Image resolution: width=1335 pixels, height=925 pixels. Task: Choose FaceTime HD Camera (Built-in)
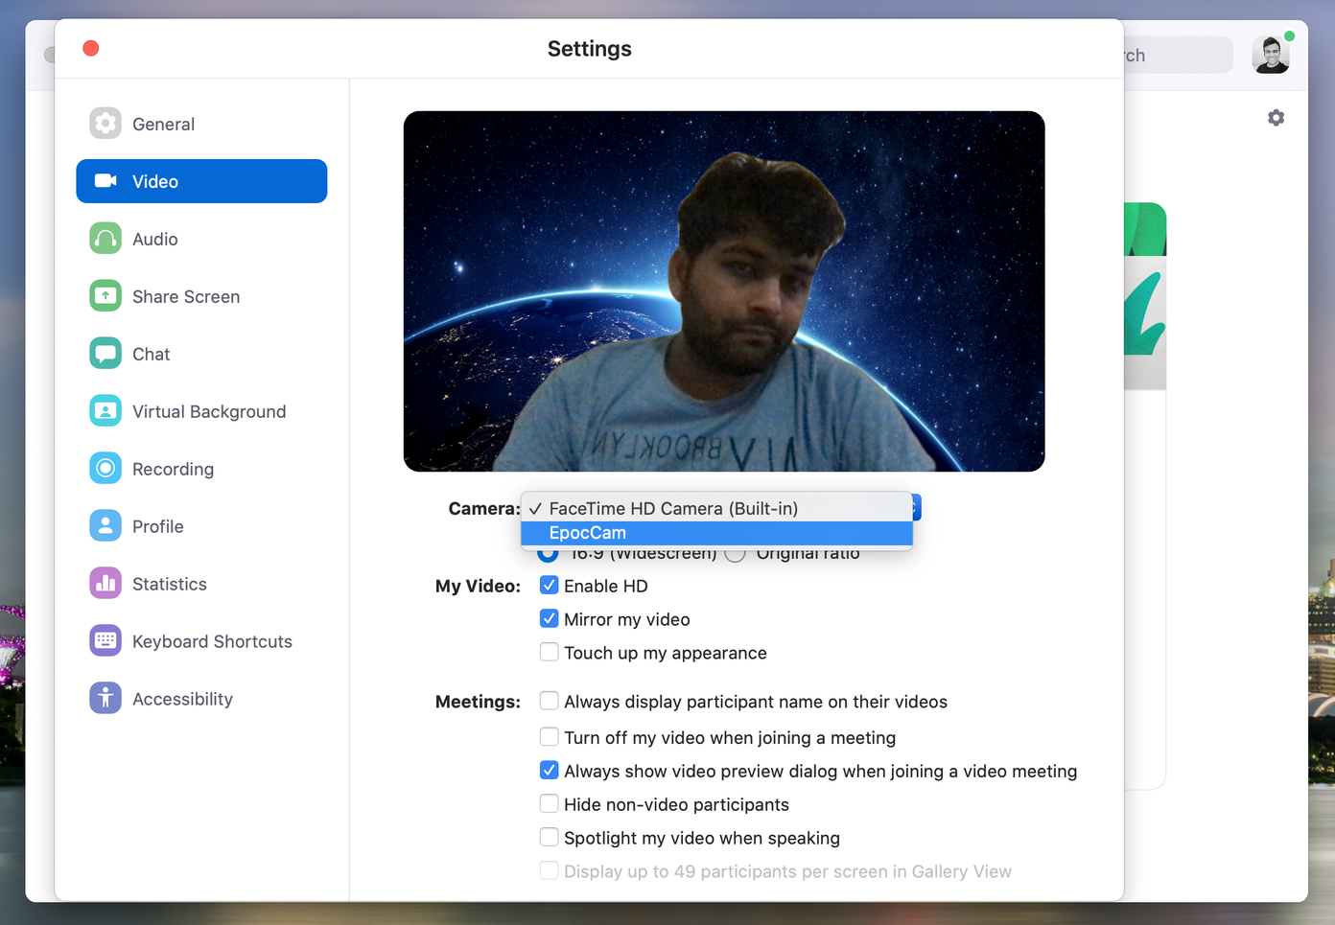[x=671, y=508]
